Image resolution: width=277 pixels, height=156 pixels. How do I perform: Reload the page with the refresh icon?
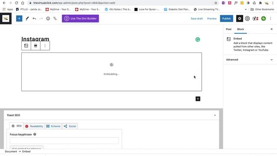pyautogui.click(x=16, y=3)
